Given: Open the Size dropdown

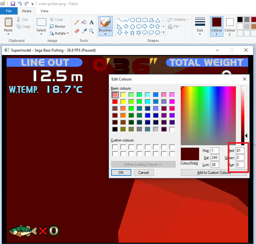Looking at the screenshot, I should (200, 34).
